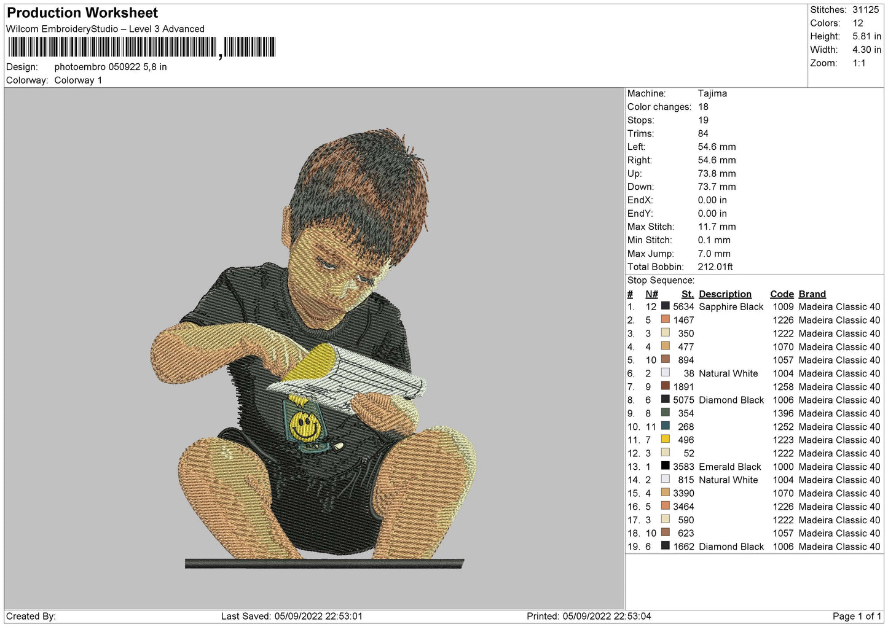
Task: Select the Min Stitch value 0.1 mm
Action: click(714, 240)
